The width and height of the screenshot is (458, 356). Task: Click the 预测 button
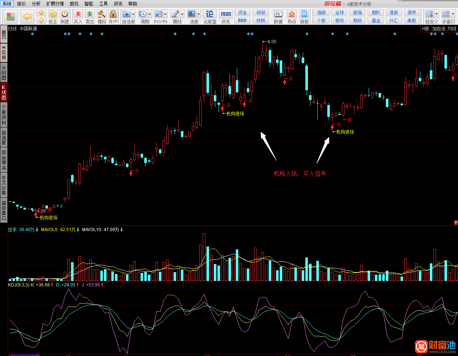(261, 21)
